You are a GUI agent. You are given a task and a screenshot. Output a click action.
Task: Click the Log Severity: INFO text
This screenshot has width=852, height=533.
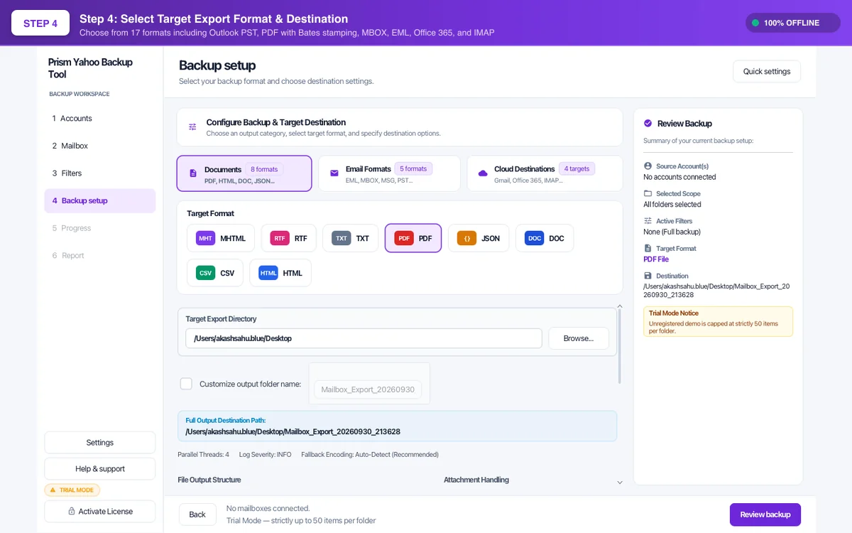click(265, 455)
